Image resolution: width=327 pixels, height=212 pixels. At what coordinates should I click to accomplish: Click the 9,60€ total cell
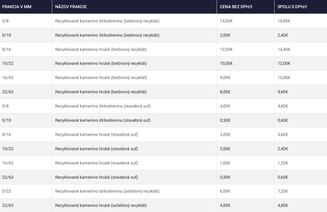click(x=301, y=92)
